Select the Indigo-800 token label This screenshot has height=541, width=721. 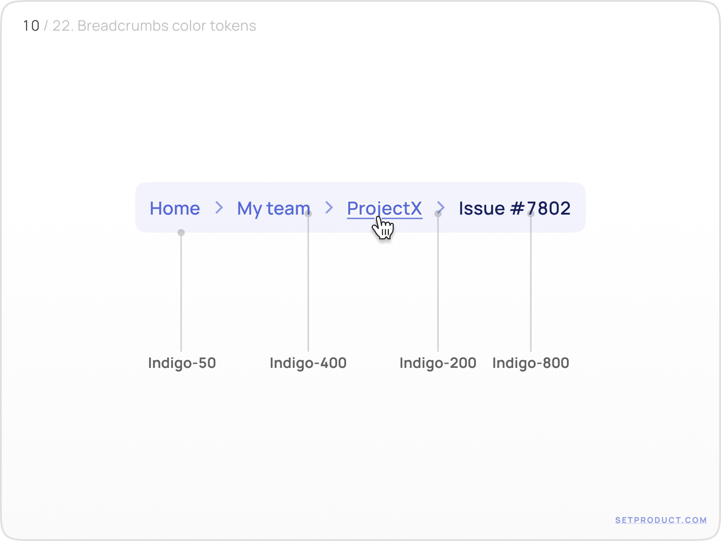point(531,363)
